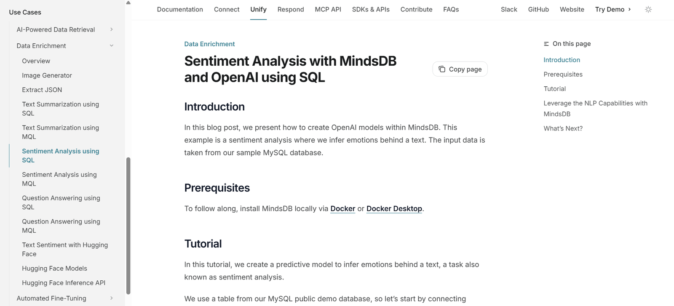Viewport: 674px width, 306px height.
Task: Collapse the Data Enrichment section
Action: 112,45
